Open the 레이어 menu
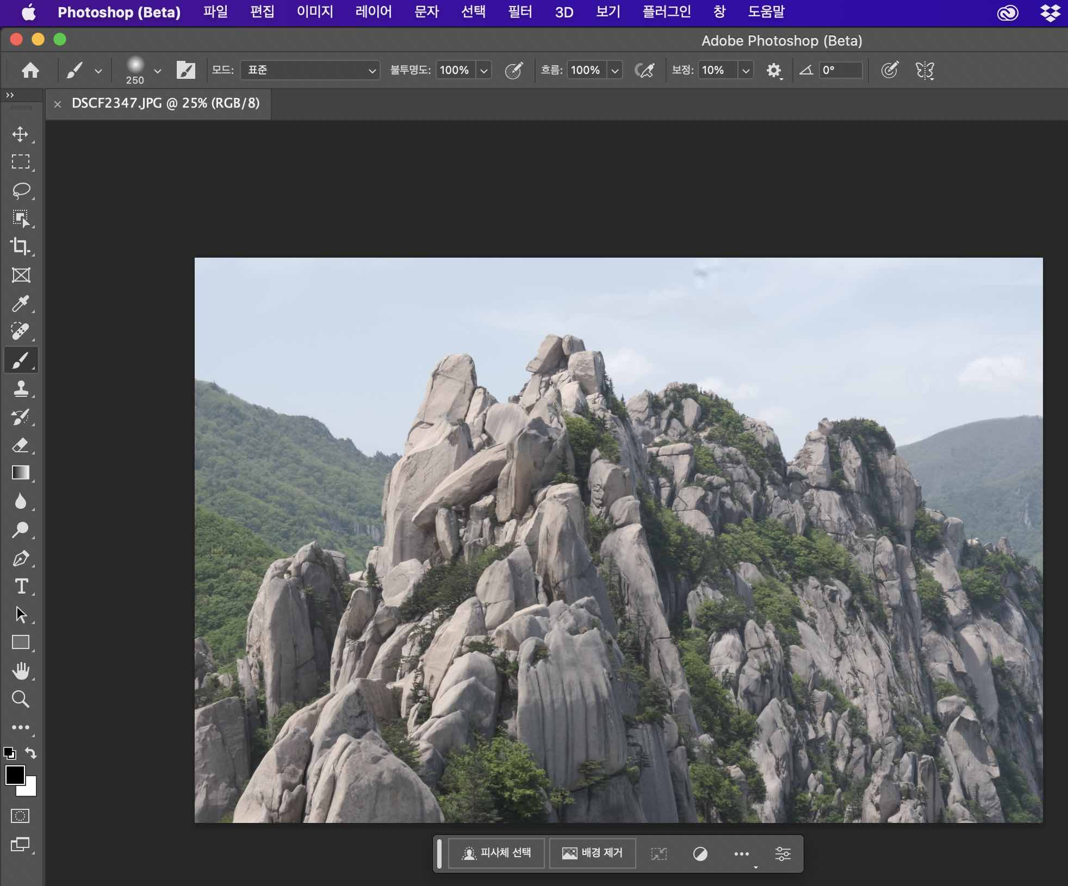The height and width of the screenshot is (886, 1068). pyautogui.click(x=374, y=12)
